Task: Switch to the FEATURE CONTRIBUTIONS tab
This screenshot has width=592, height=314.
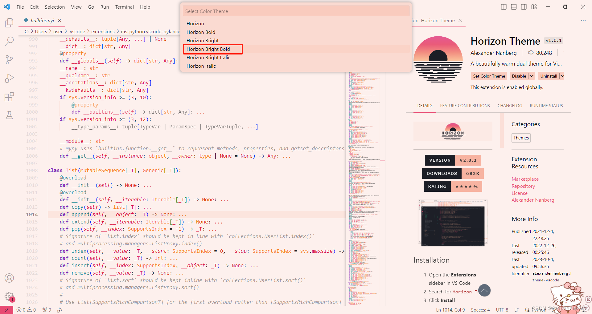Action: click(x=465, y=106)
